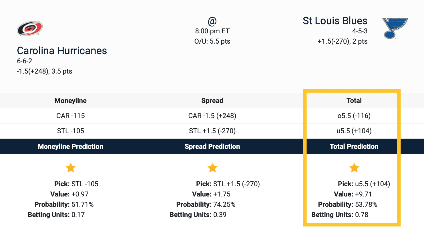The width and height of the screenshot is (424, 227).
Task: Click the Spread Prediction header
Action: click(x=212, y=147)
